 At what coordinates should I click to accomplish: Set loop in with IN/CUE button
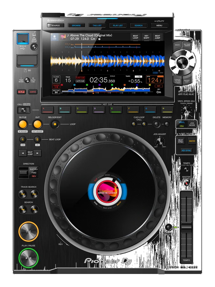[23, 124]
